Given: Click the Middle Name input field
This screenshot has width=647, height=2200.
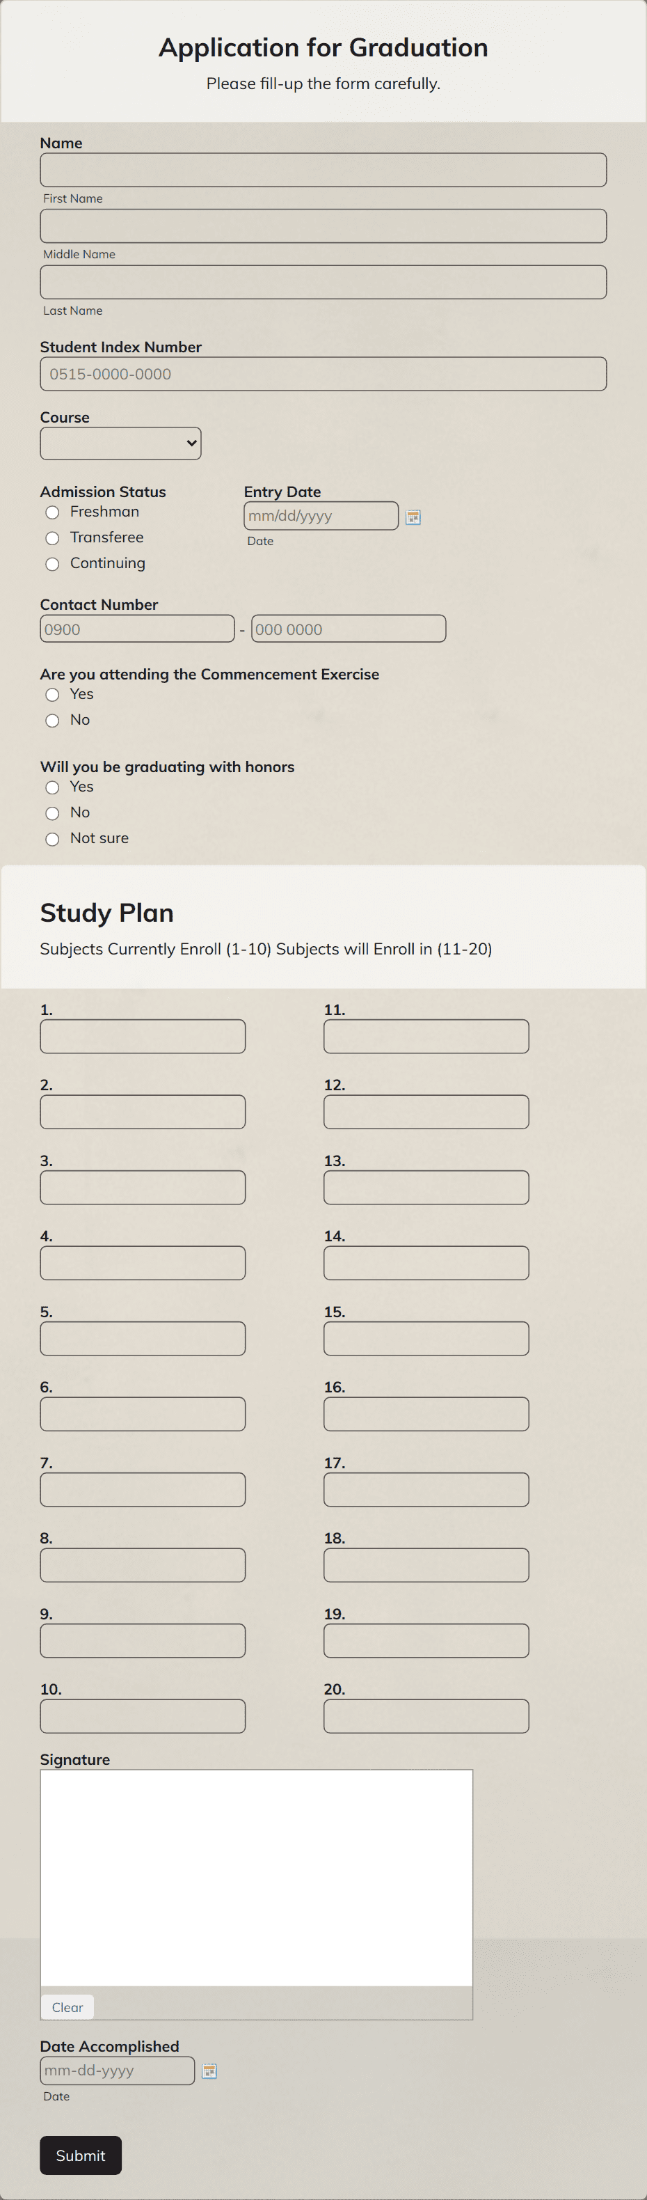Looking at the screenshot, I should pos(323,226).
